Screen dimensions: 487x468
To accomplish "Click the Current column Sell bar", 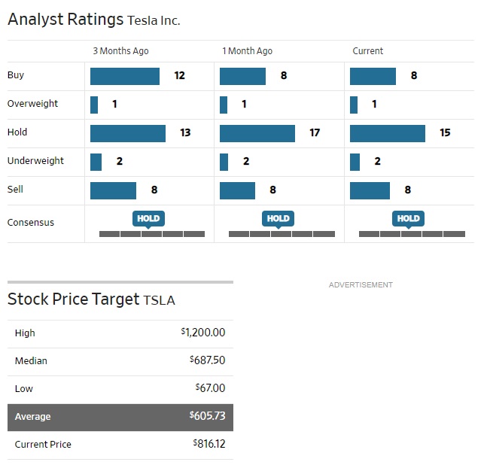I will (x=370, y=190).
